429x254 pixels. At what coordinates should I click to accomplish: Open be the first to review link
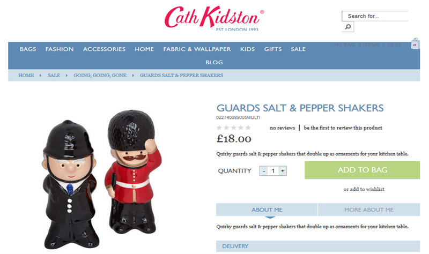(343, 128)
